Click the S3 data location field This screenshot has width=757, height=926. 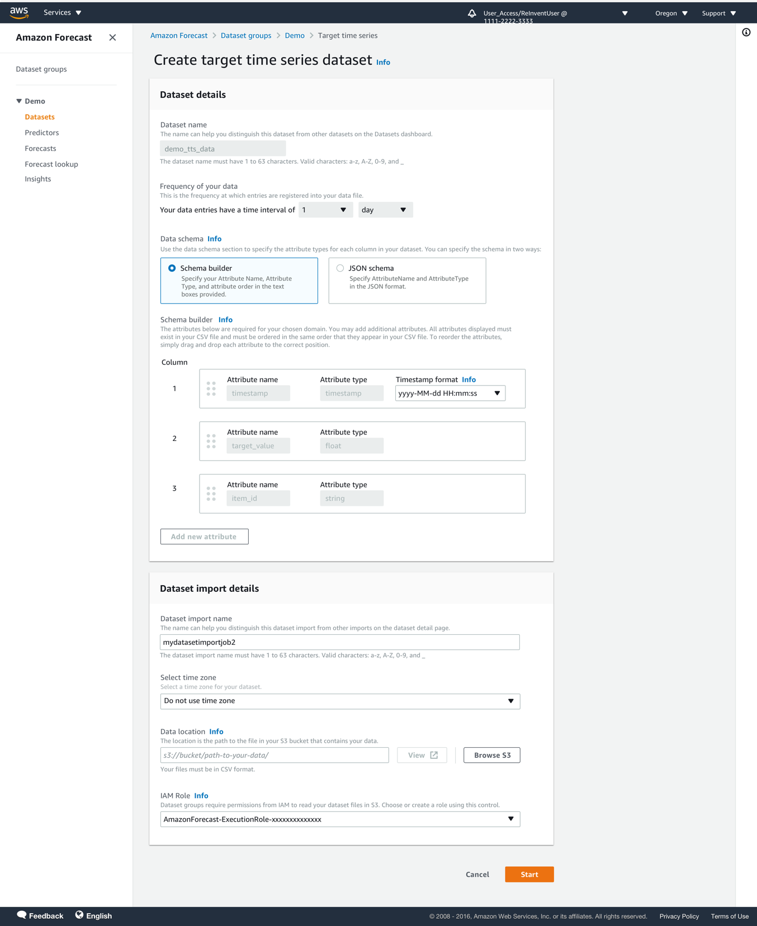pyautogui.click(x=275, y=755)
